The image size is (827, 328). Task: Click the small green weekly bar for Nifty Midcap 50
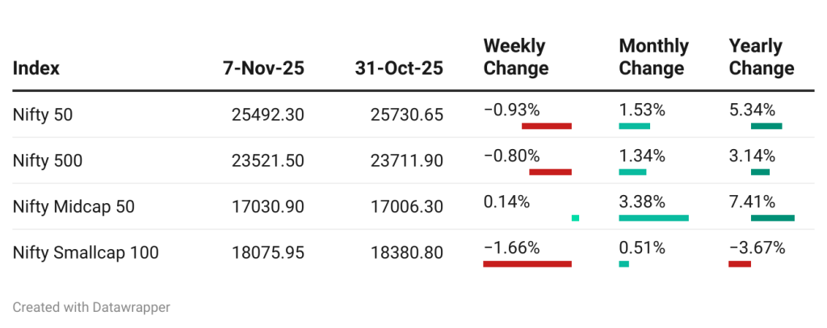(575, 218)
